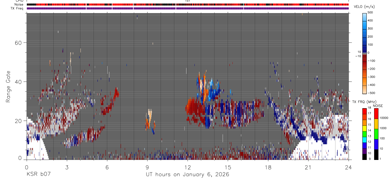Click the -500 tick on velocity colorbar
This screenshot has width=392, height=181.
tap(371, 93)
